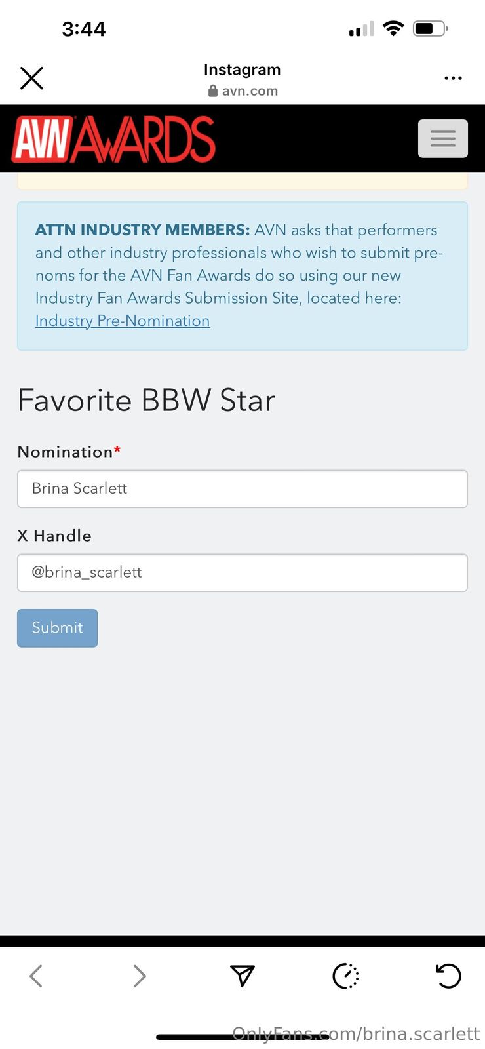Tap the cellular signal bars icon
The width and height of the screenshot is (485, 1049).
tap(361, 29)
